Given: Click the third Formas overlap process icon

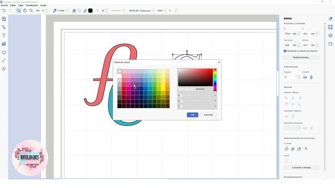Looking at the screenshot, I should coord(299,149).
